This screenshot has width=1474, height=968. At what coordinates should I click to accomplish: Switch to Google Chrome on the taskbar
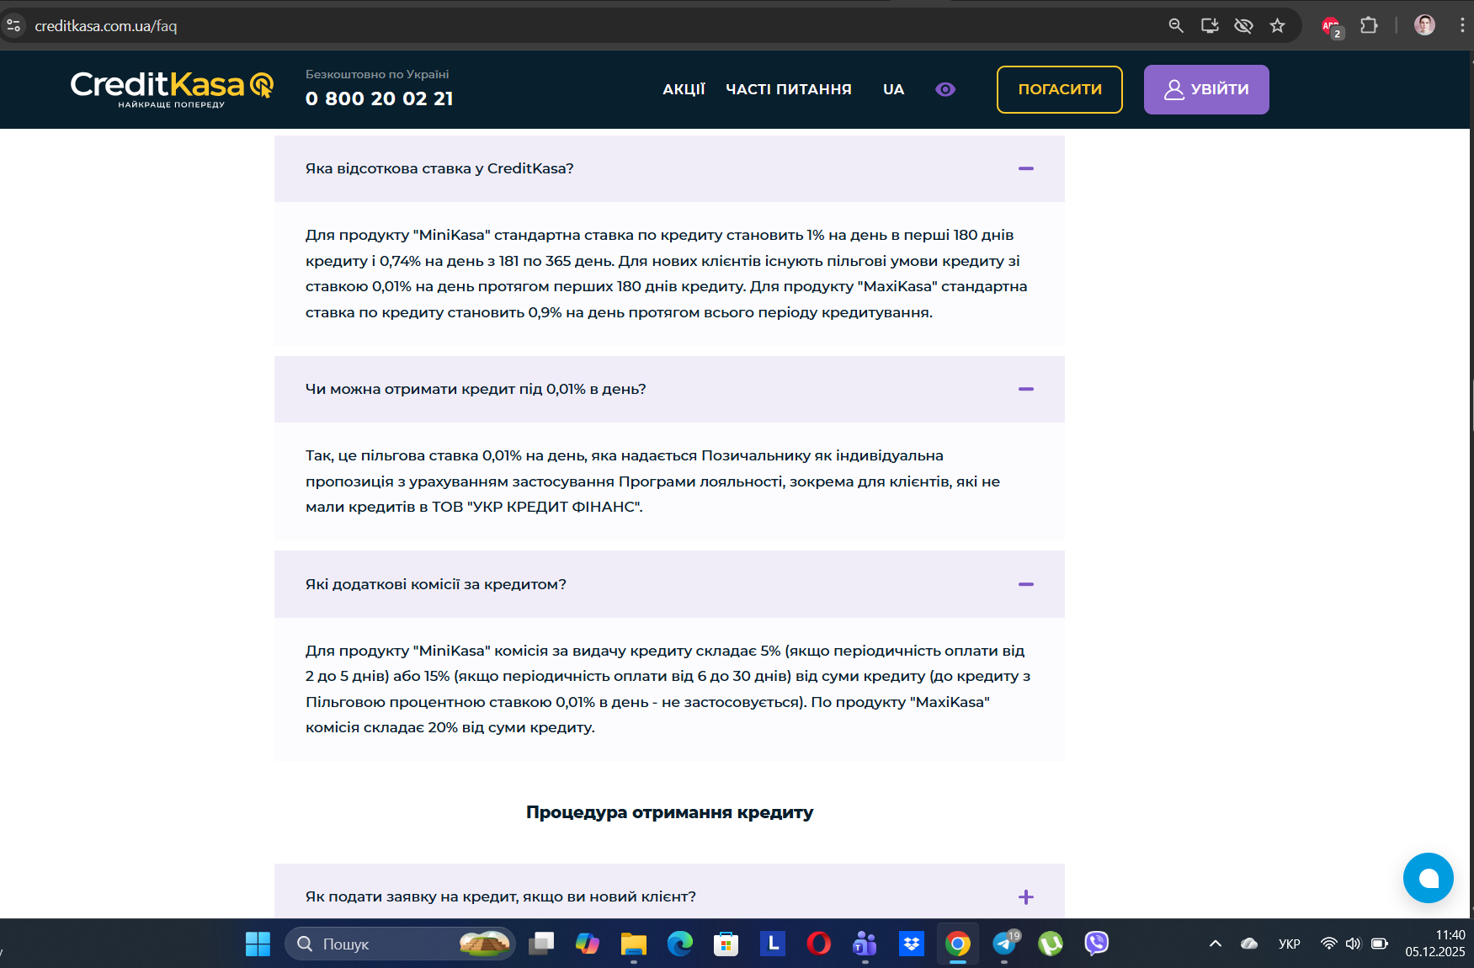tap(957, 944)
